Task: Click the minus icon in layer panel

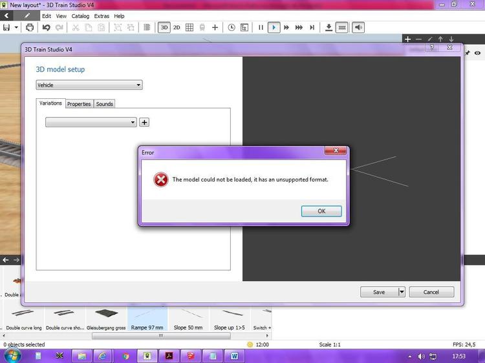Action: [418, 39]
